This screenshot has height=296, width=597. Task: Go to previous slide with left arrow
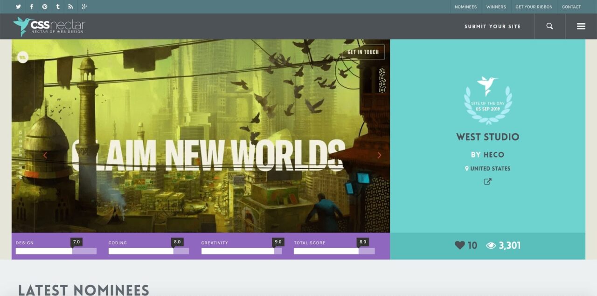coord(45,155)
